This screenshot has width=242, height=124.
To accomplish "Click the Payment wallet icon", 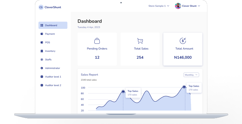I will click(x=42, y=34).
